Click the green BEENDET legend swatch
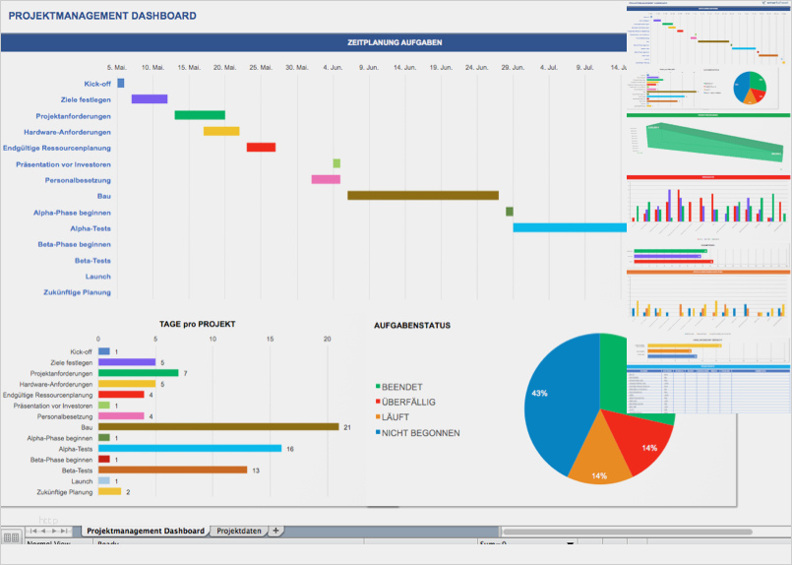Viewport: 792px width, 565px height. (378, 386)
